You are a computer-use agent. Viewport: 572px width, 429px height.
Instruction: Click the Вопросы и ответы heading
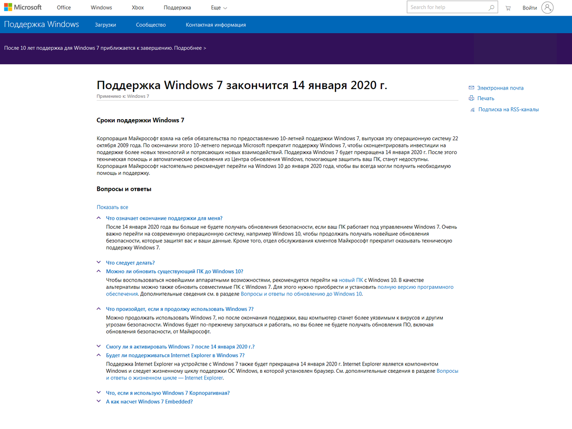pyautogui.click(x=124, y=189)
